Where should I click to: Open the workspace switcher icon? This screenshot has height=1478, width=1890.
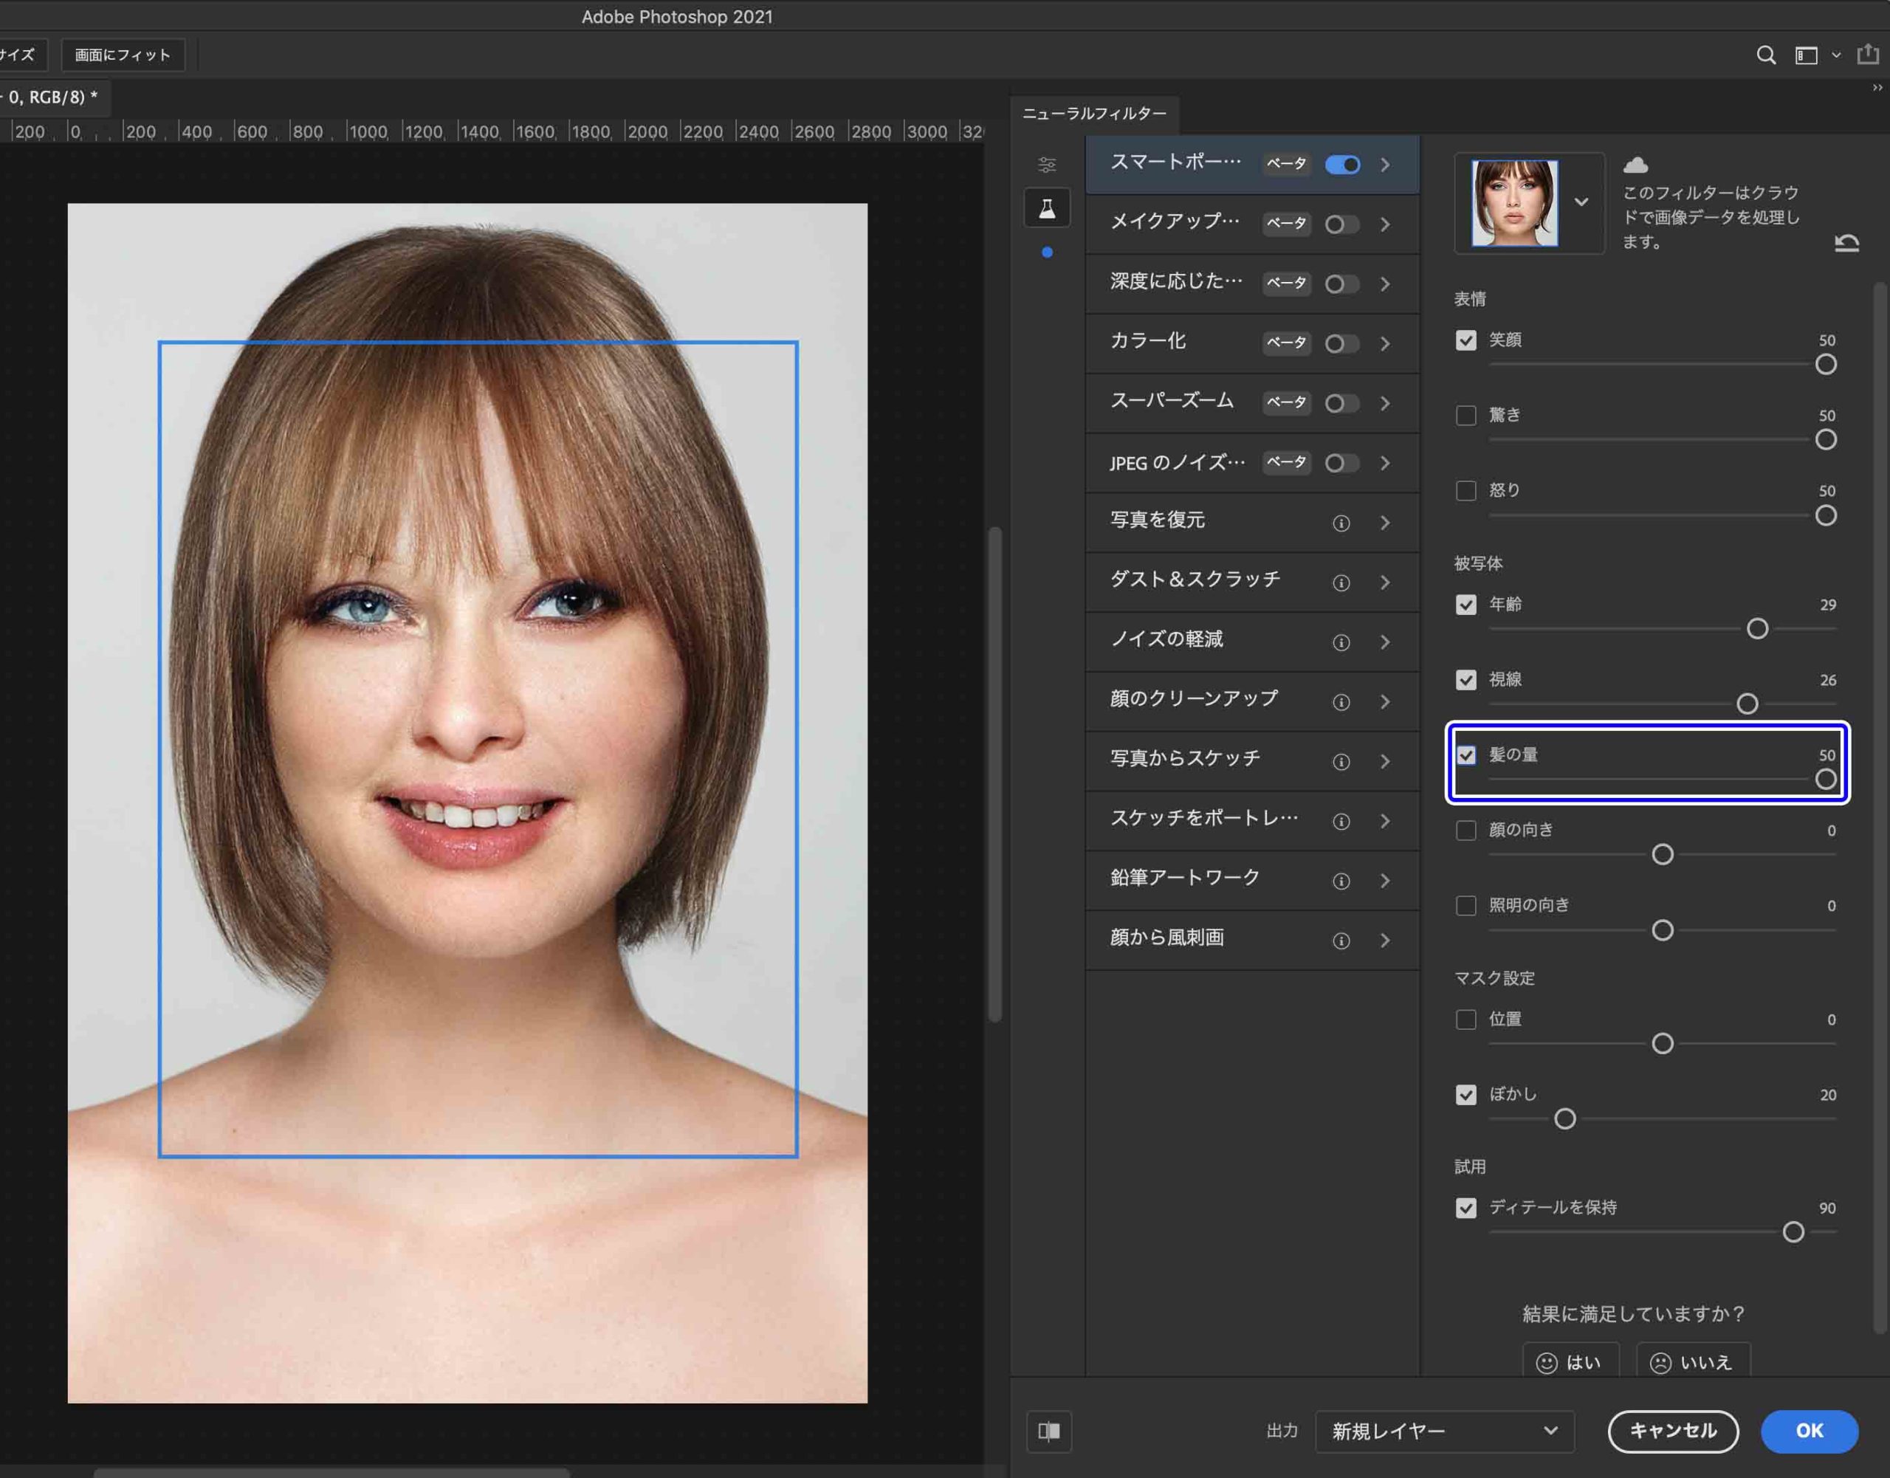click(x=1806, y=55)
